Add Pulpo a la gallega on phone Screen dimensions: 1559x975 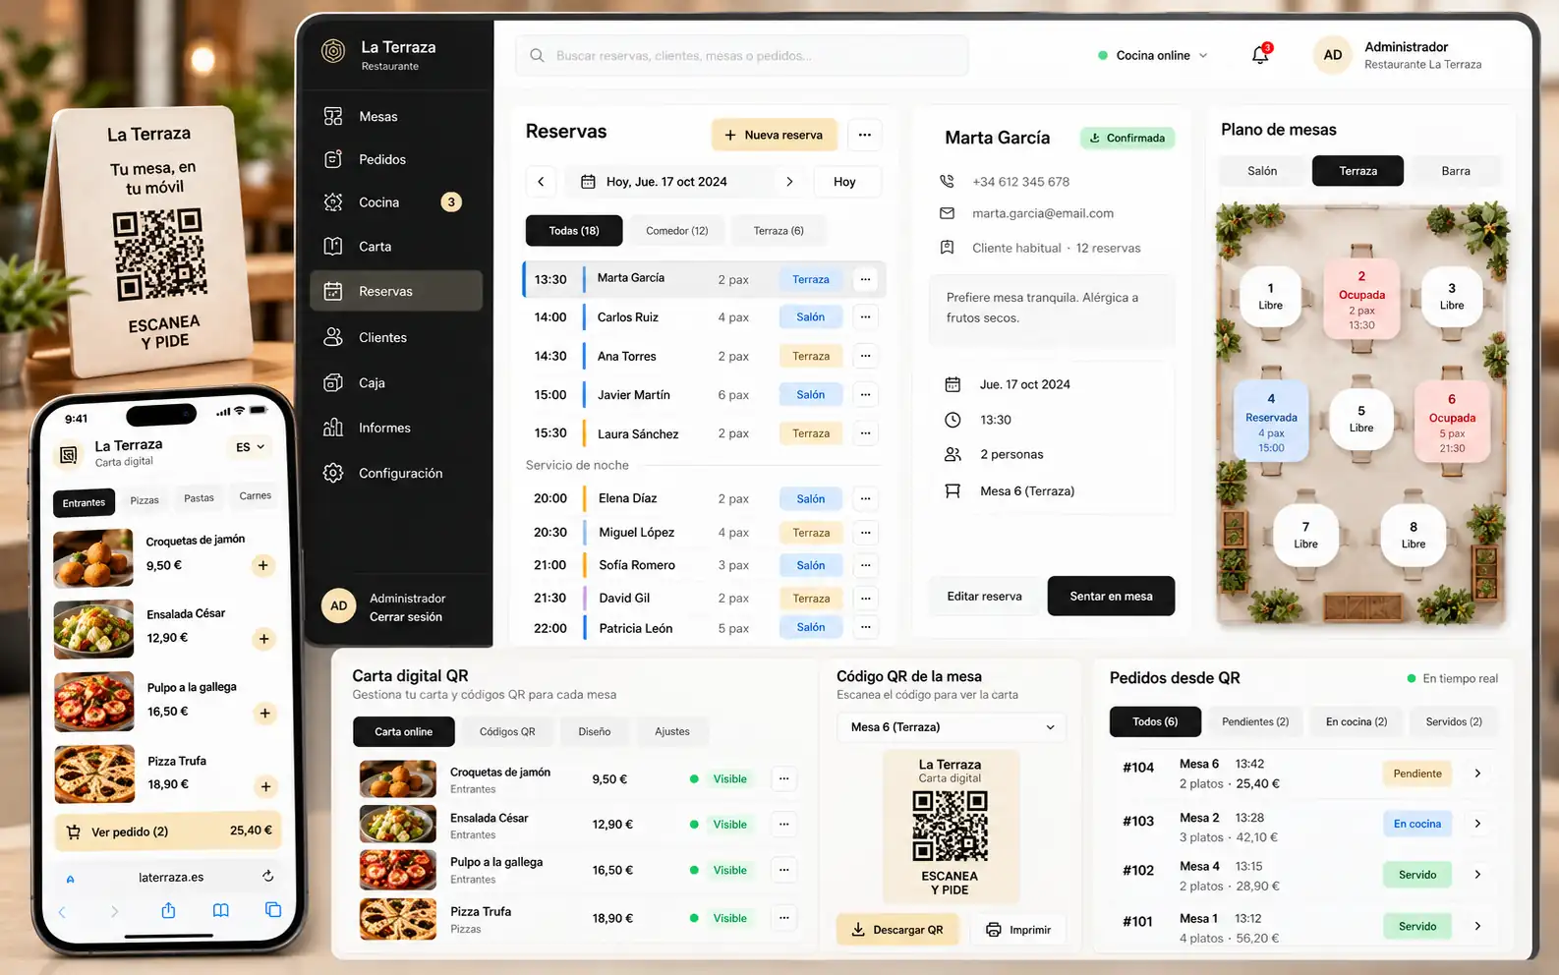point(264,713)
